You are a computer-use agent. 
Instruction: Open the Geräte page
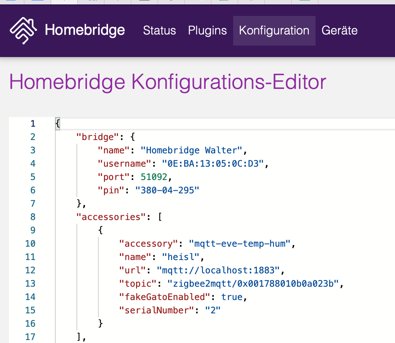[x=339, y=30]
